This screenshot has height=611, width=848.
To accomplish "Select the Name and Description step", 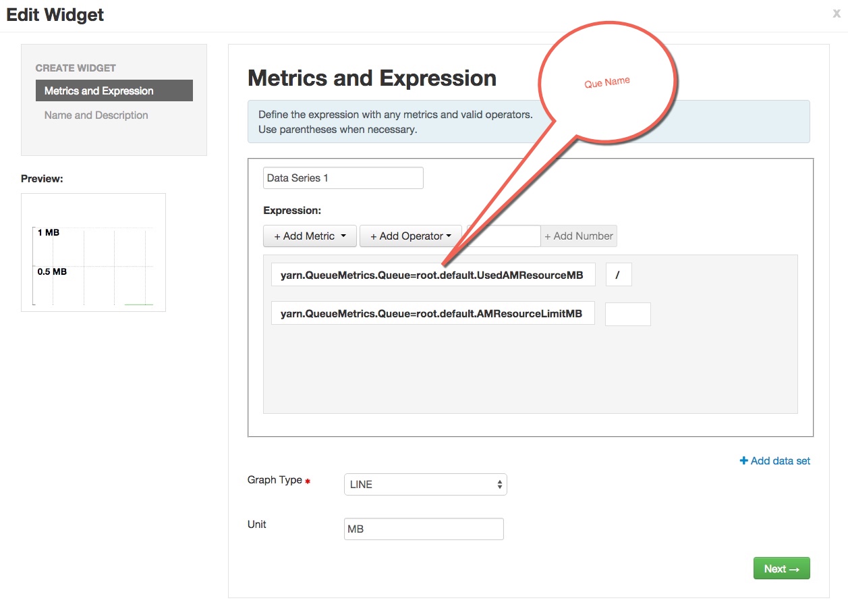I will 95,115.
